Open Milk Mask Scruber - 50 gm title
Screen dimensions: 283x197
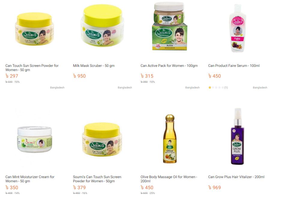pyautogui.click(x=94, y=66)
